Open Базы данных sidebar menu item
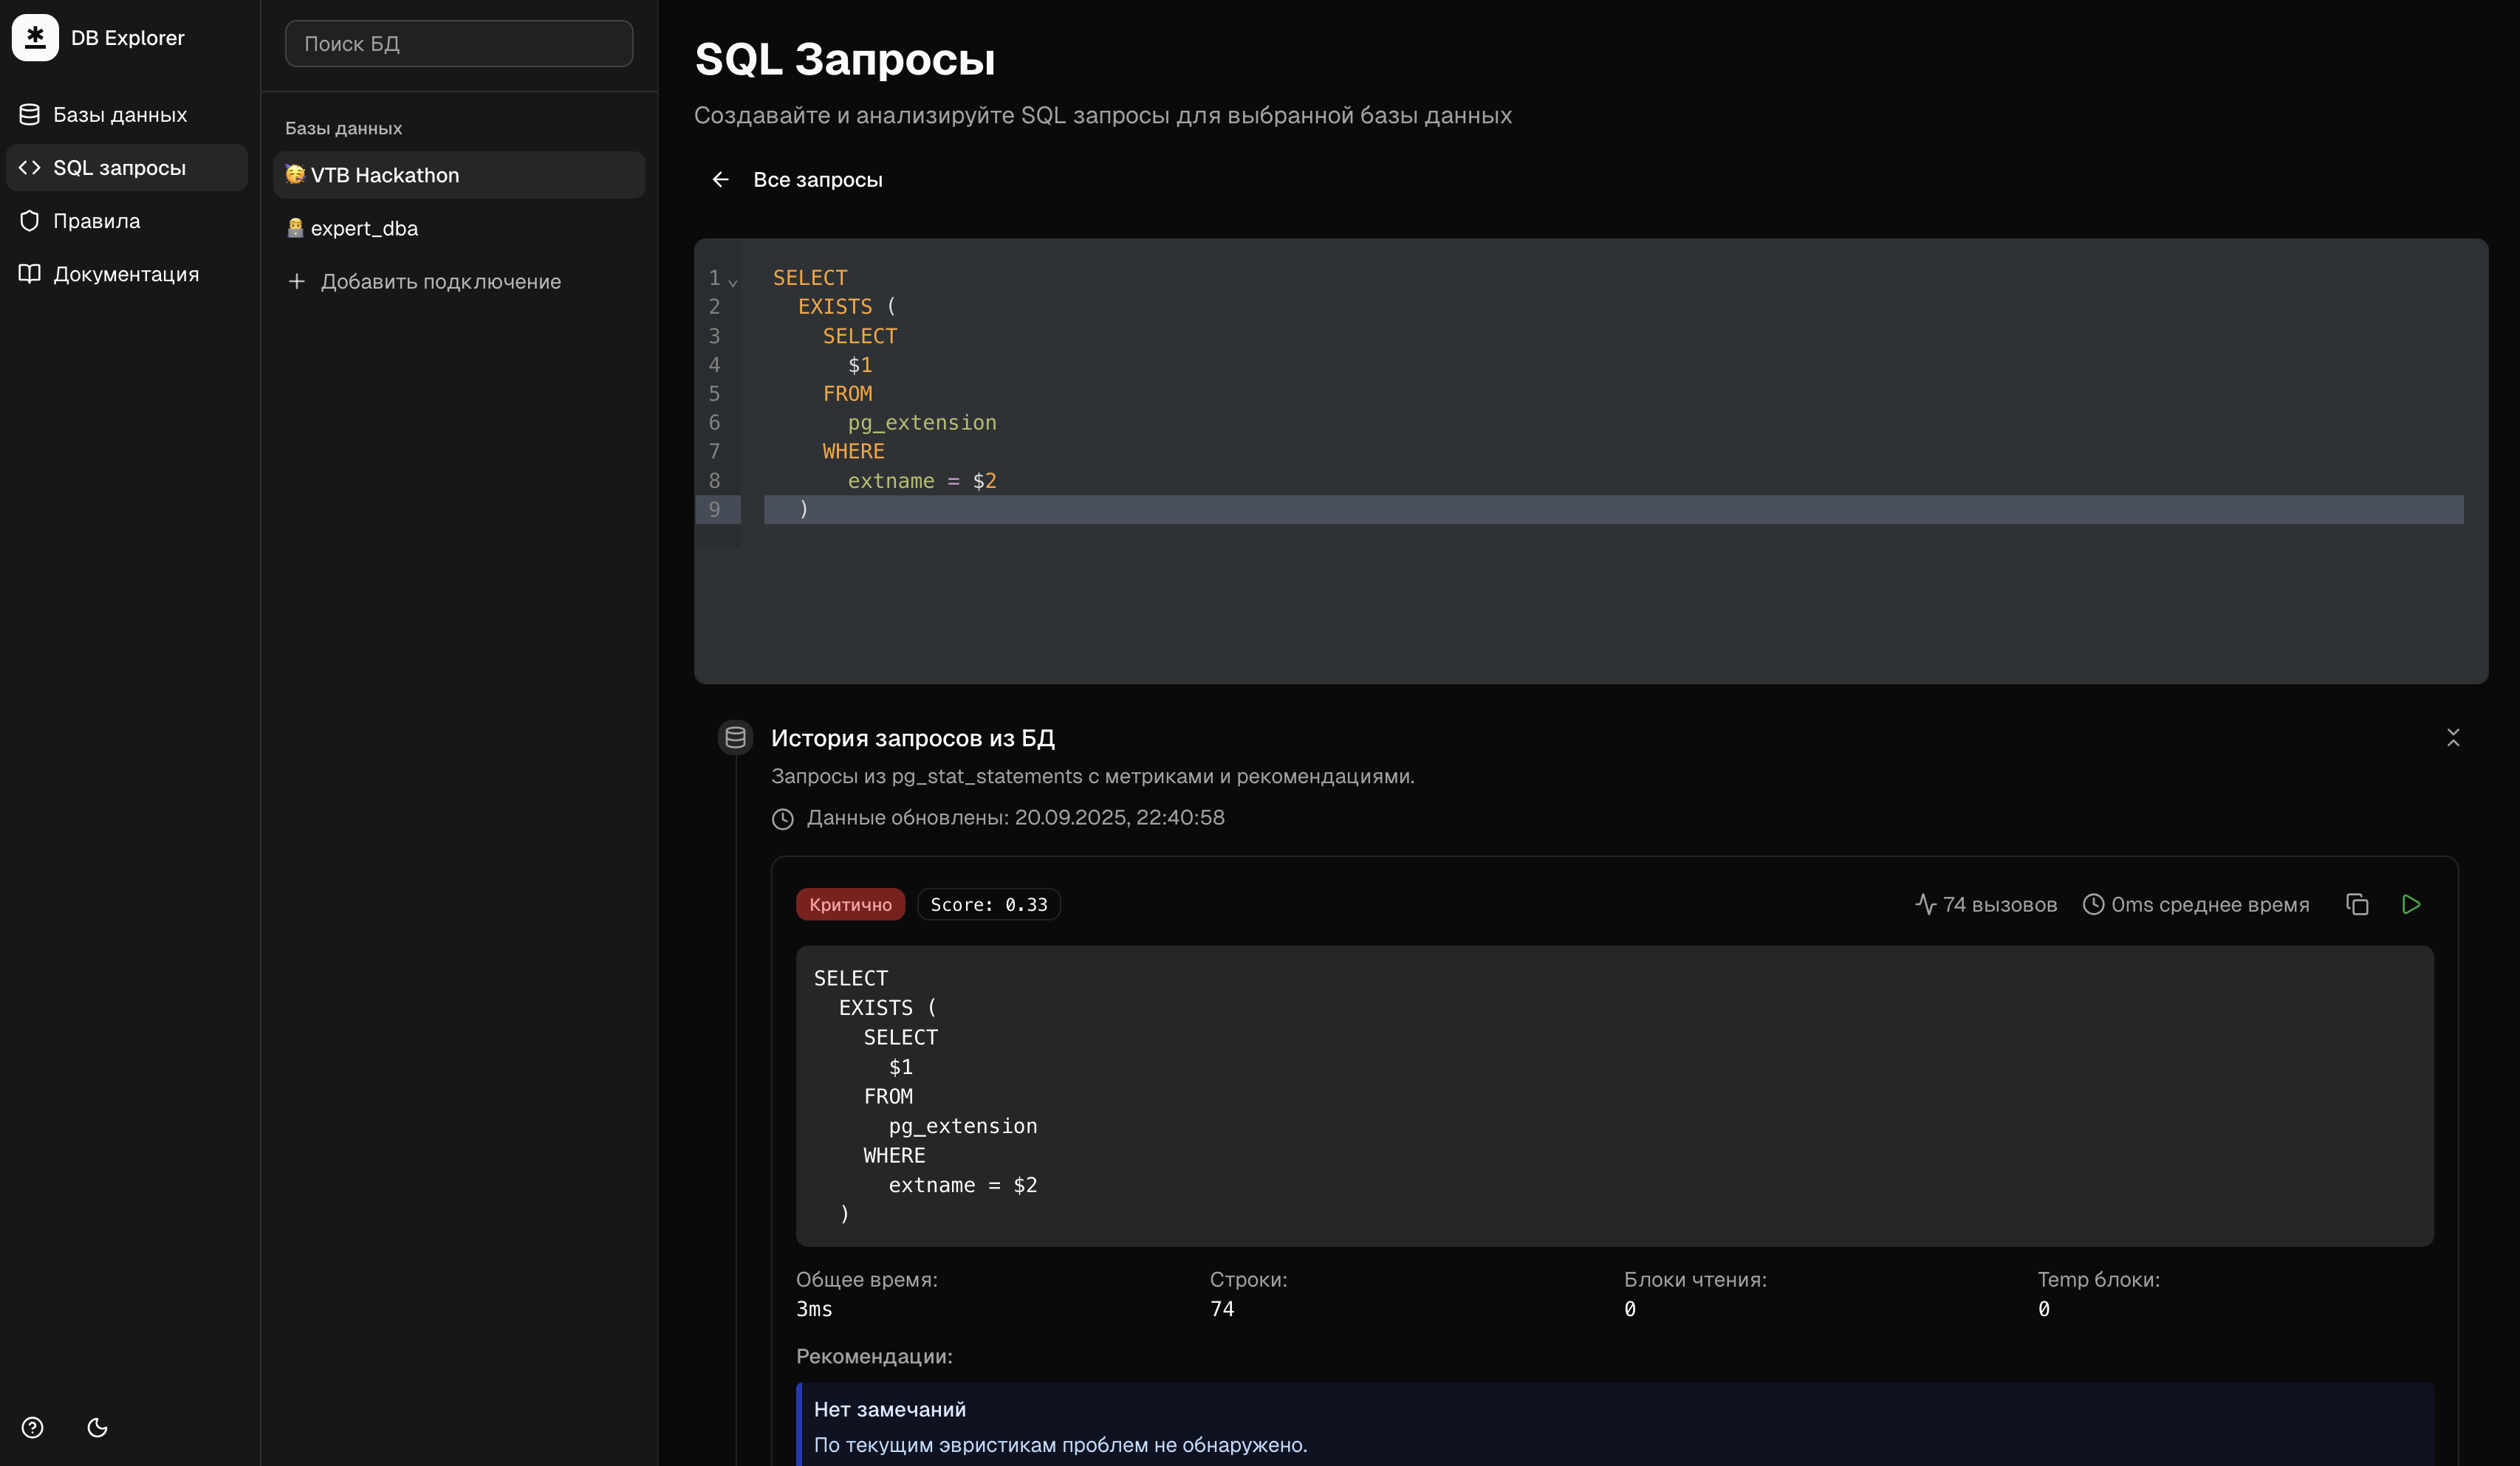 click(x=120, y=115)
